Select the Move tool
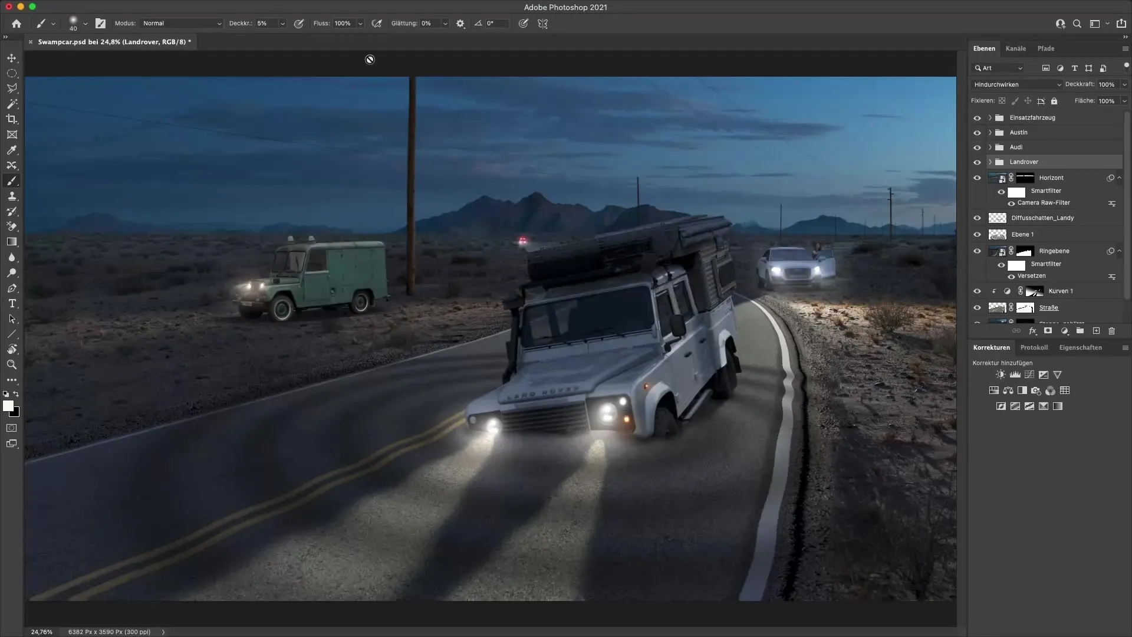1132x637 pixels. pyautogui.click(x=12, y=58)
